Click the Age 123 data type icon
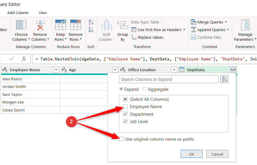 tap(64, 70)
